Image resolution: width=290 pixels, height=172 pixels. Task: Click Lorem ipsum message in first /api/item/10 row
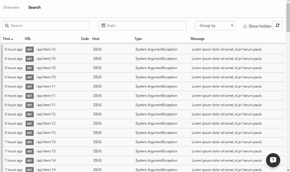click(227, 49)
